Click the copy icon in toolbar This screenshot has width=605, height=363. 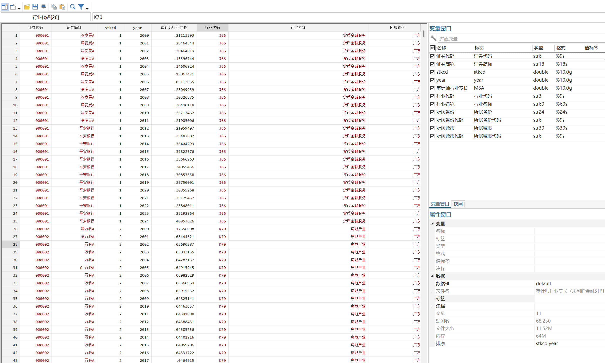[54, 7]
